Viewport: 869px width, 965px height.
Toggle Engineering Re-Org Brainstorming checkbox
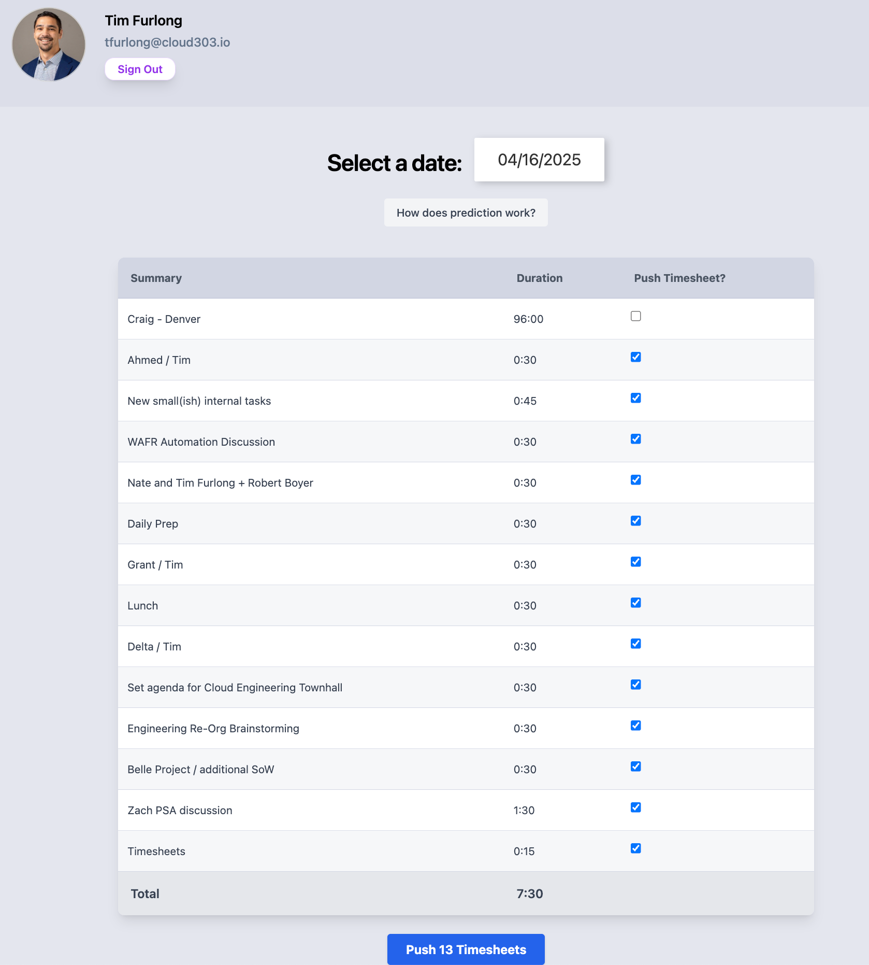coord(636,726)
